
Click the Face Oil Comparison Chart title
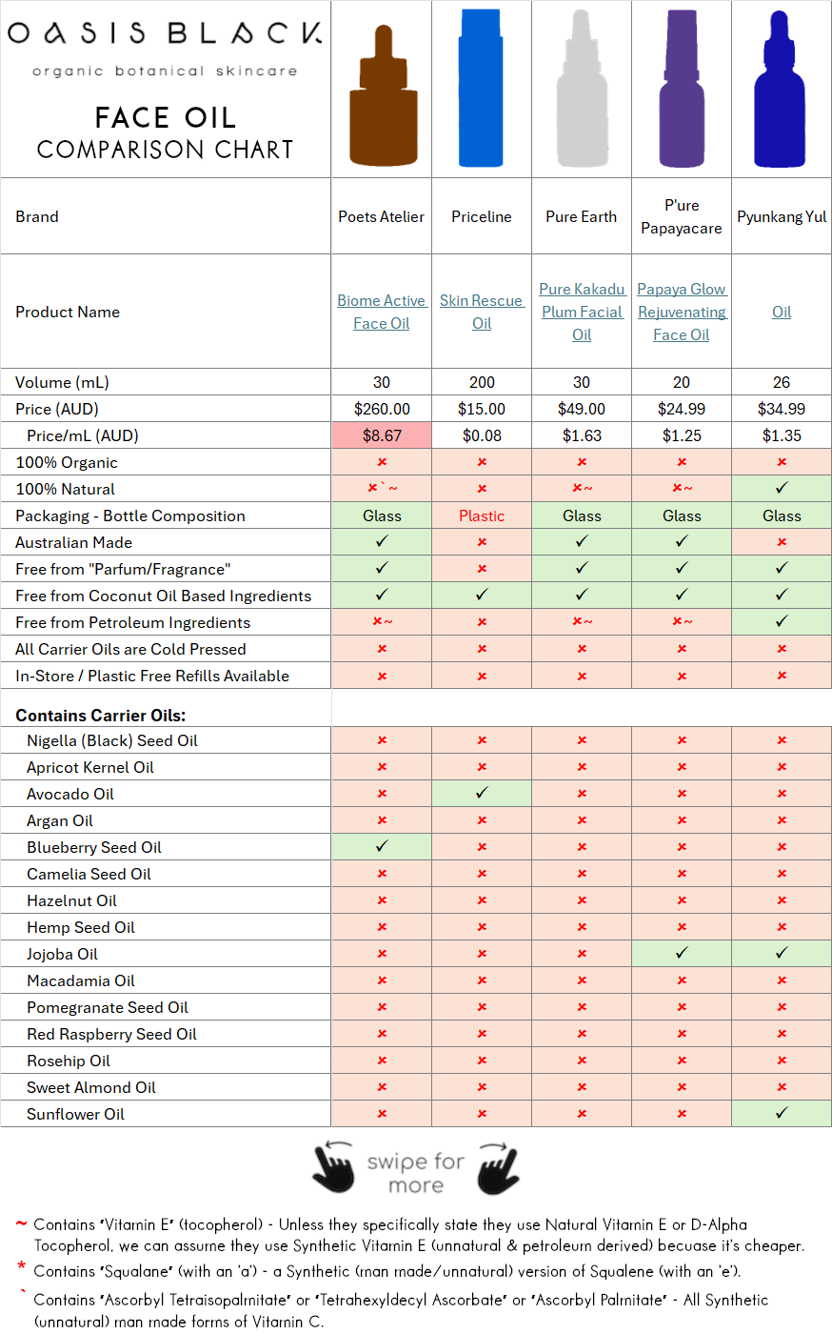click(165, 132)
